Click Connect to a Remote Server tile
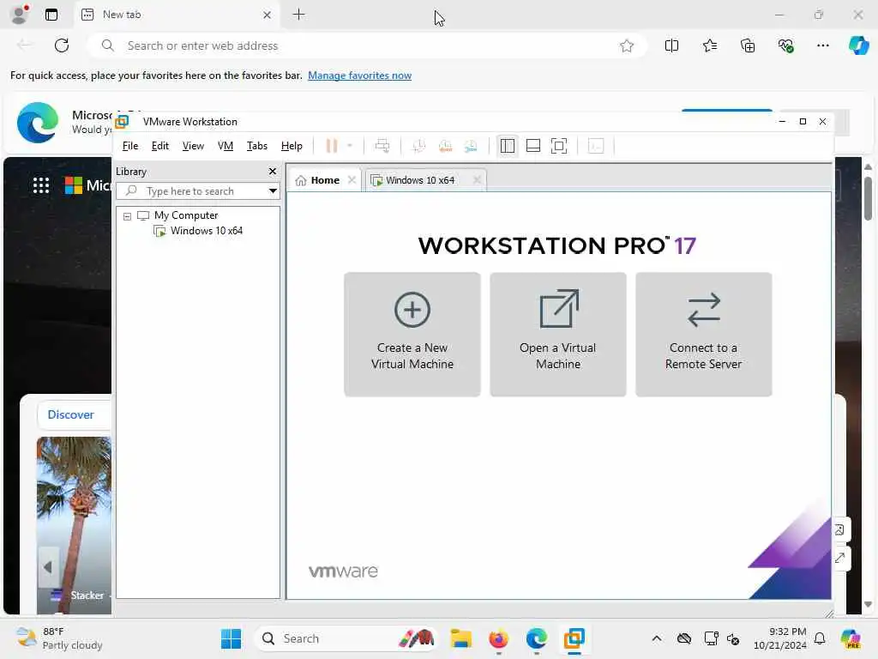The height and width of the screenshot is (659, 878). point(704,335)
